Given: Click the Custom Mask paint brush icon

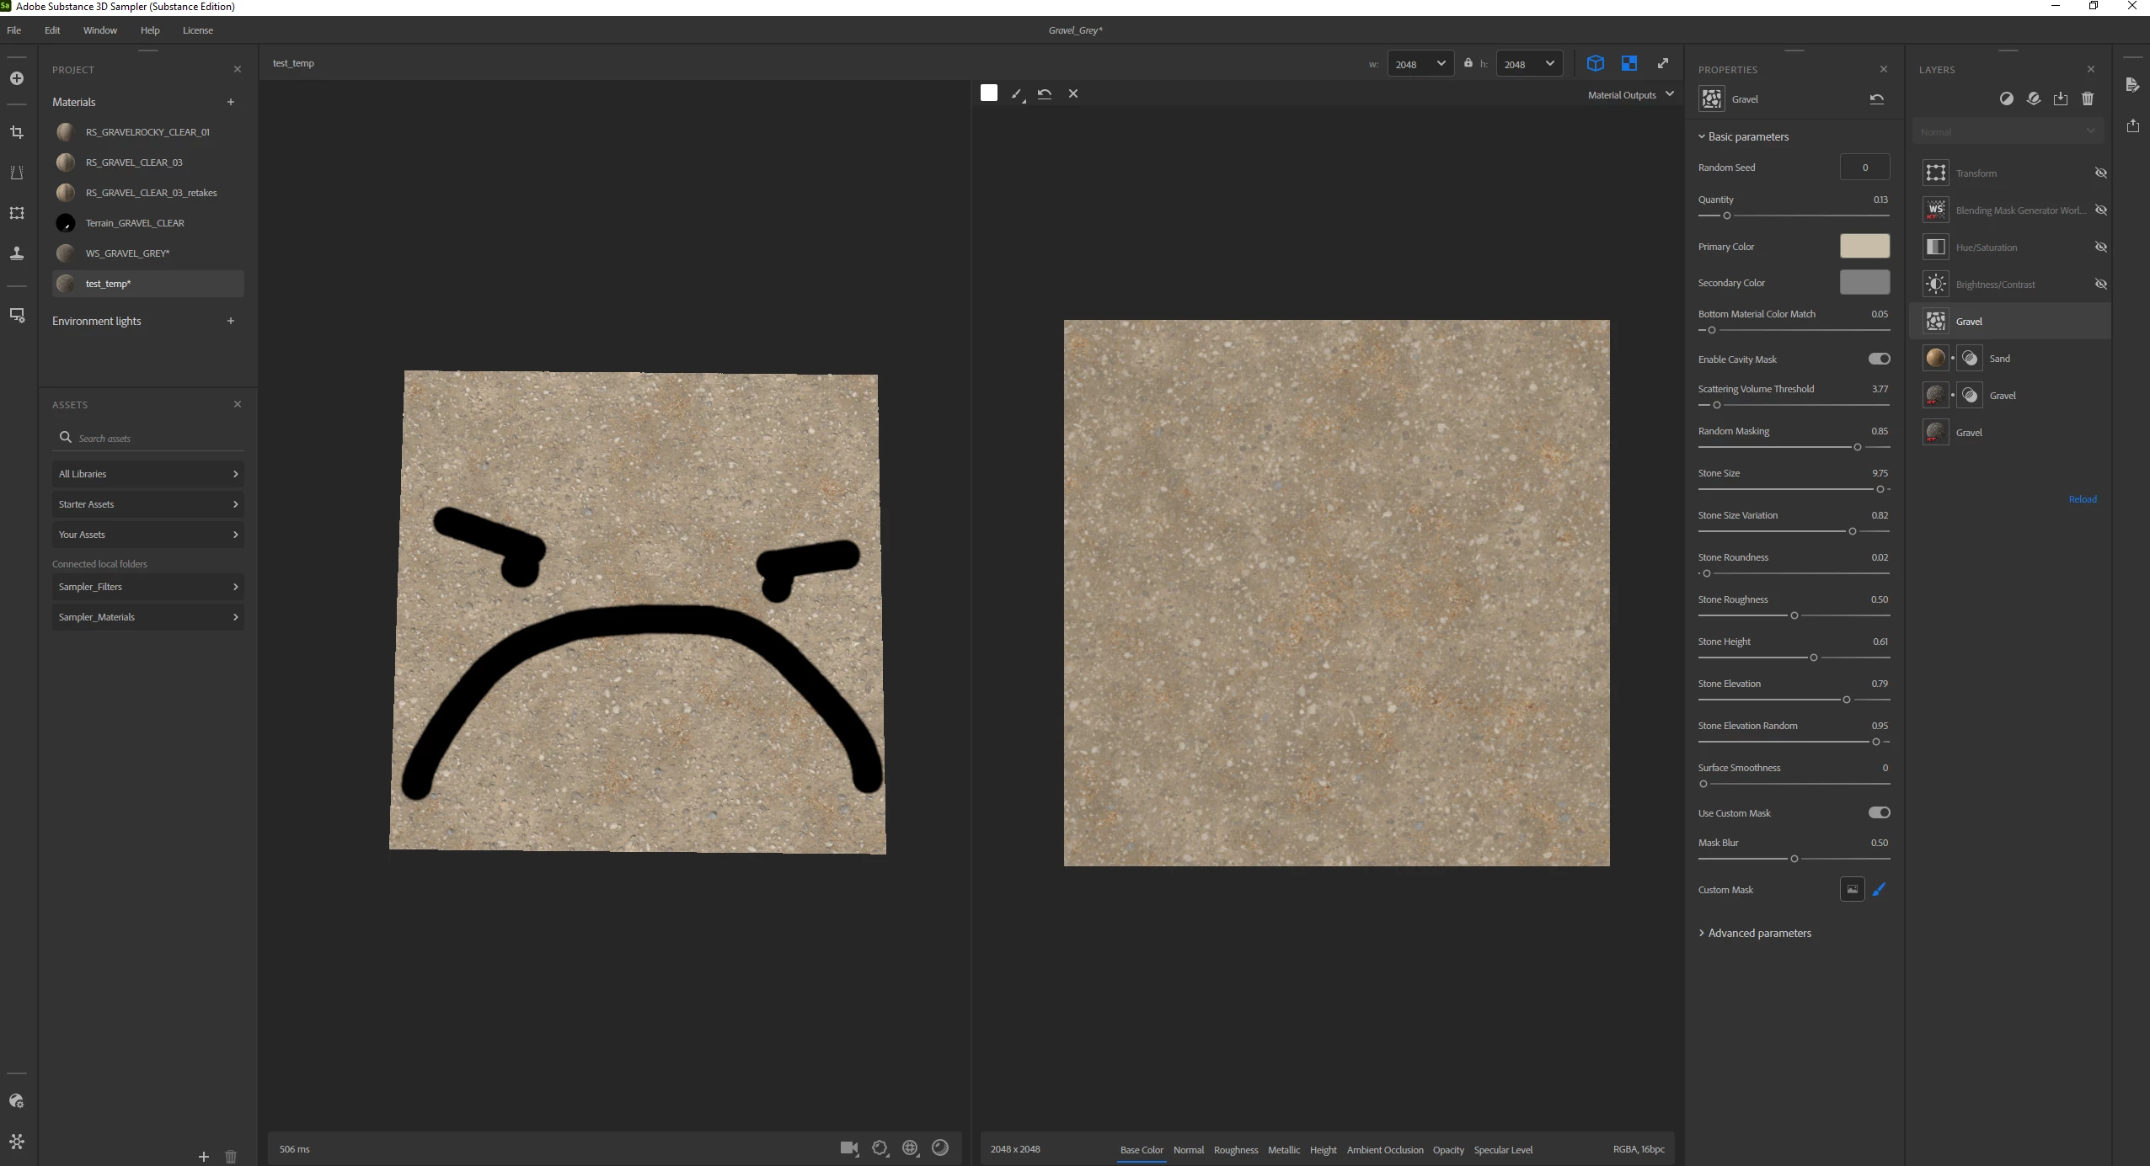Looking at the screenshot, I should (x=1879, y=889).
